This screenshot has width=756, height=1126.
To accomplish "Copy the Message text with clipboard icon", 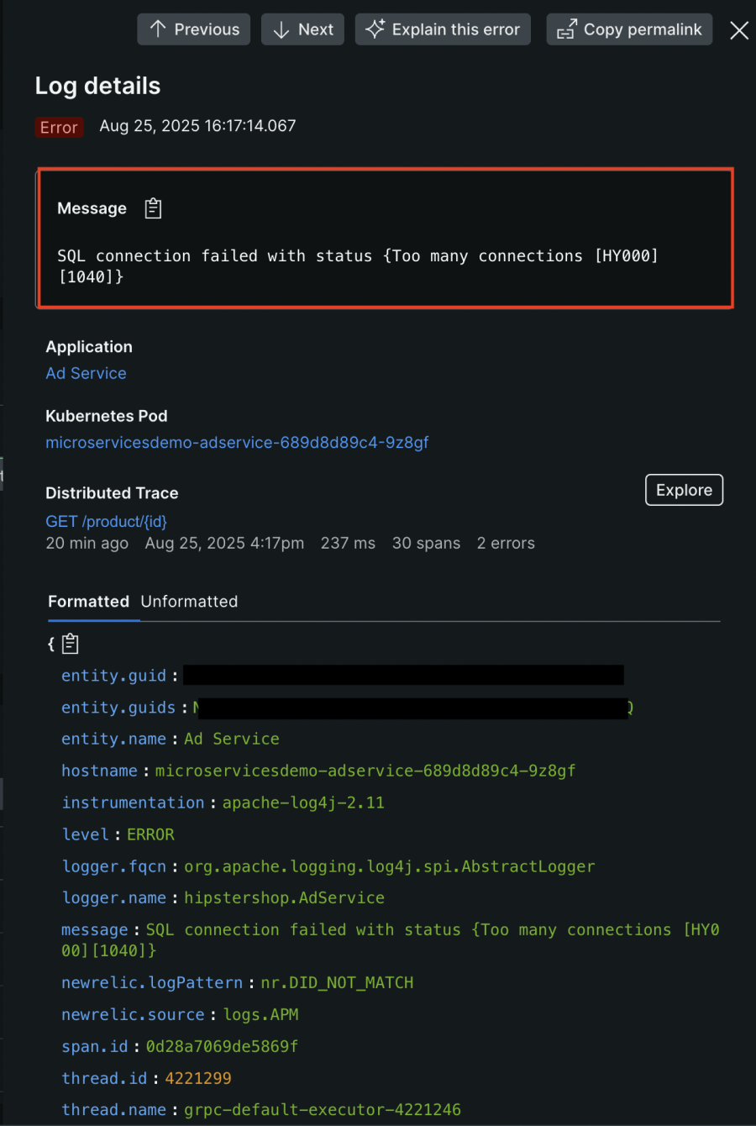I will point(153,208).
